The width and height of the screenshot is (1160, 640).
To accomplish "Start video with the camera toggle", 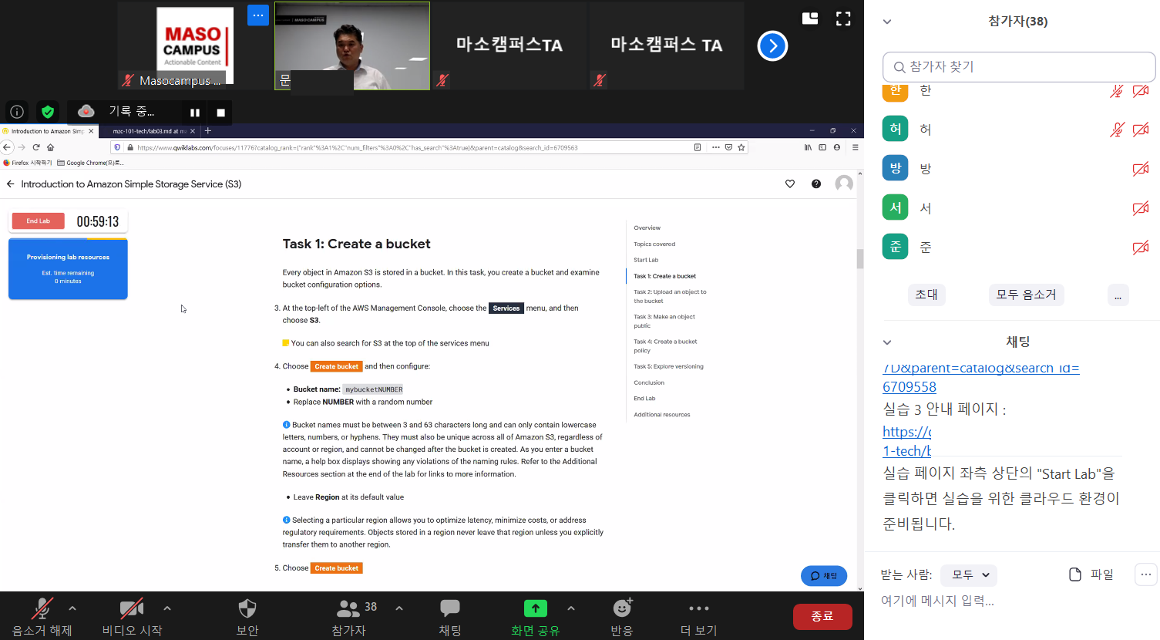I will pos(132,609).
